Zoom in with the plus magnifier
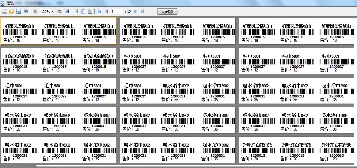 click(x=35, y=11)
